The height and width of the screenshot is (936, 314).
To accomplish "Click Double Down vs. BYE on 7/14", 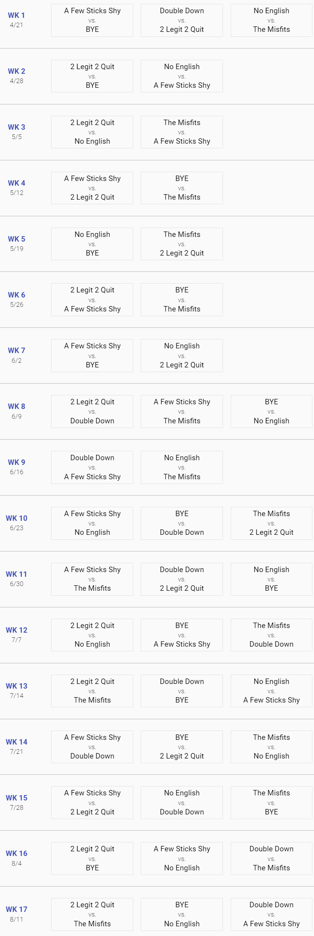I will pyautogui.click(x=182, y=691).
